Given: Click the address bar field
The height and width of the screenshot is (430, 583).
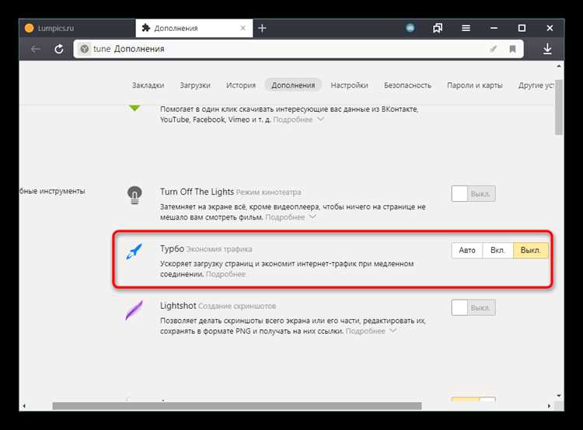Looking at the screenshot, I should [298, 49].
